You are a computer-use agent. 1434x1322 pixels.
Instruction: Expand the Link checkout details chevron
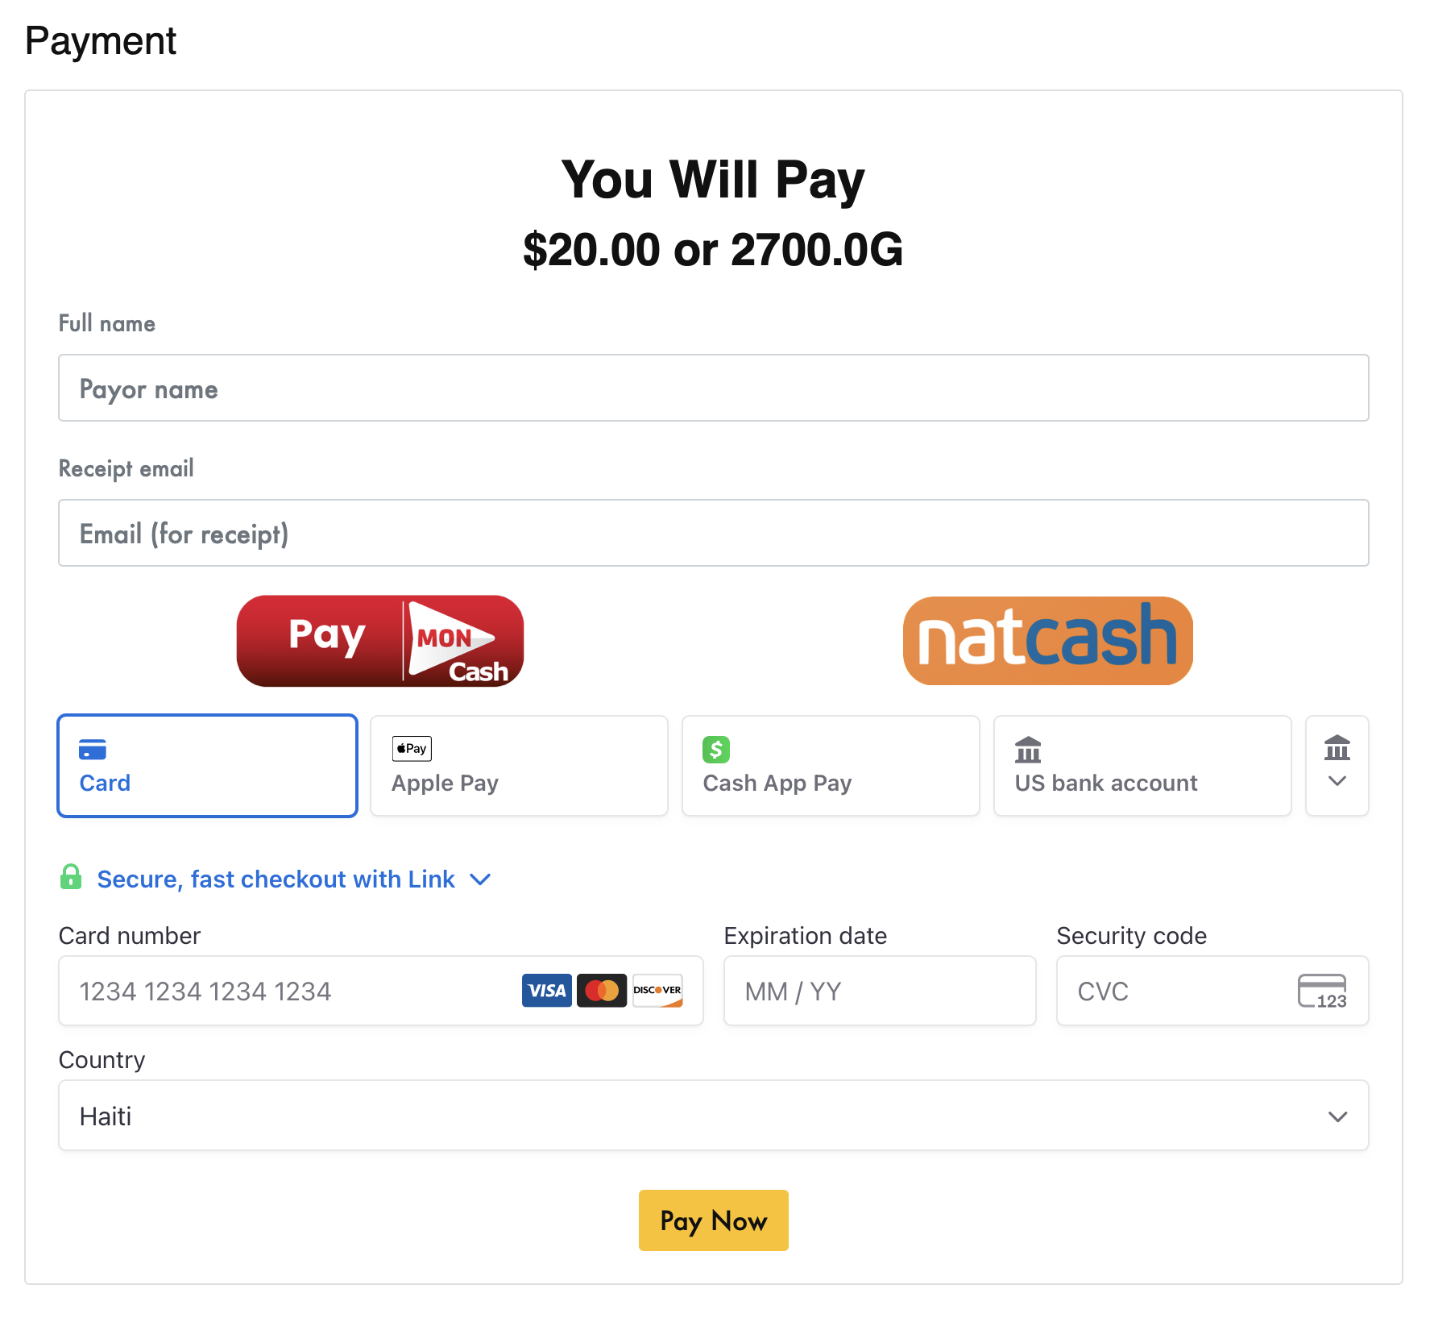pyautogui.click(x=480, y=879)
